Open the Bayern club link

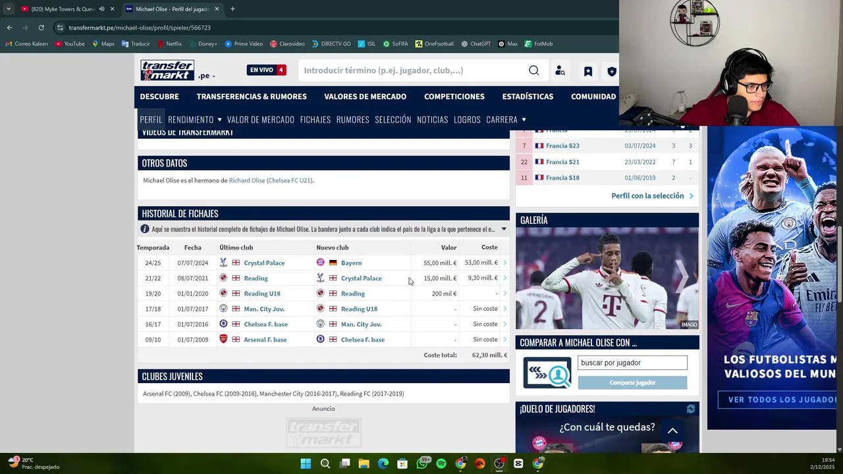[351, 263]
